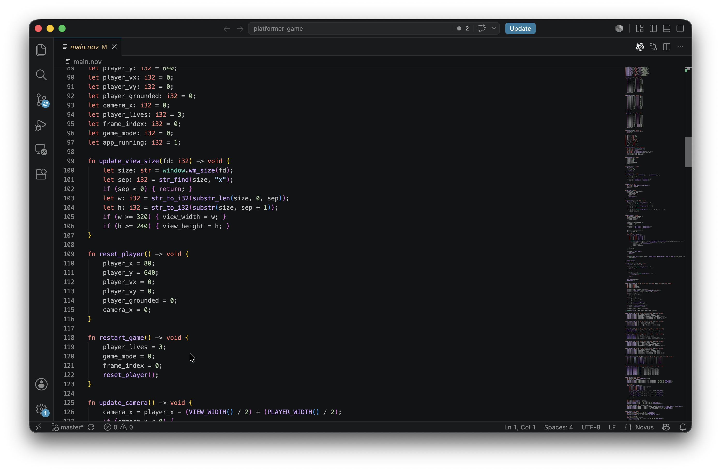The height and width of the screenshot is (471, 721).
Task: Expand the chat dropdown chevron
Action: coord(494,28)
